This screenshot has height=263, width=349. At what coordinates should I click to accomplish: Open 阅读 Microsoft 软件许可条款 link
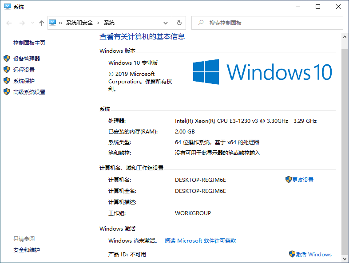pyautogui.click(x=200, y=241)
